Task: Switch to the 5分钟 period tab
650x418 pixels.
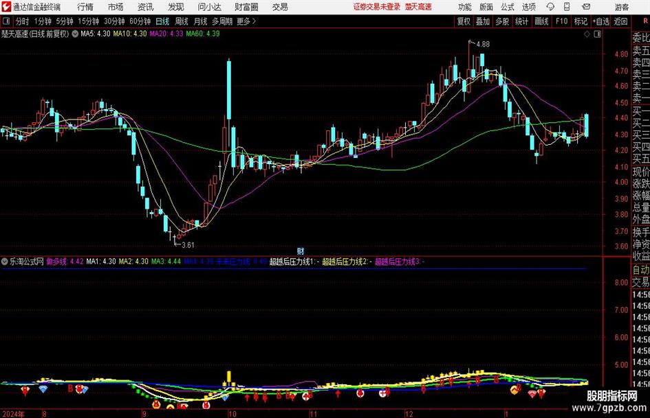Action: [x=65, y=21]
